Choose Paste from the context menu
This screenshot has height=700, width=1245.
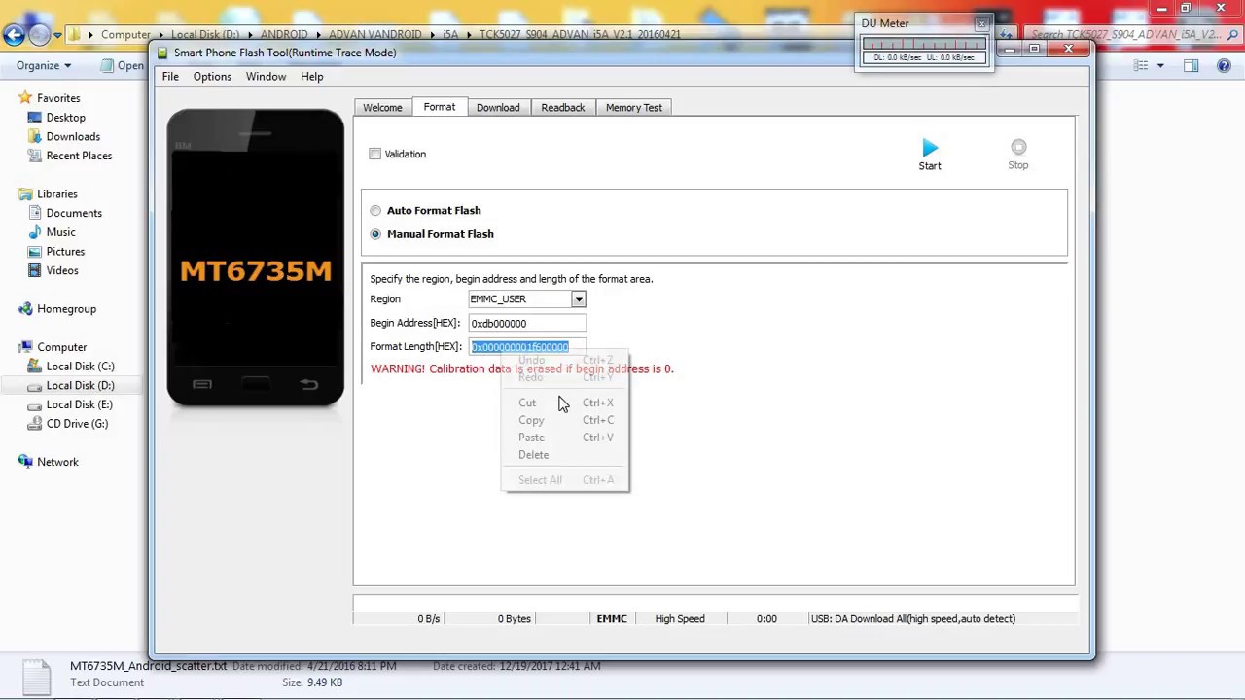click(565, 437)
